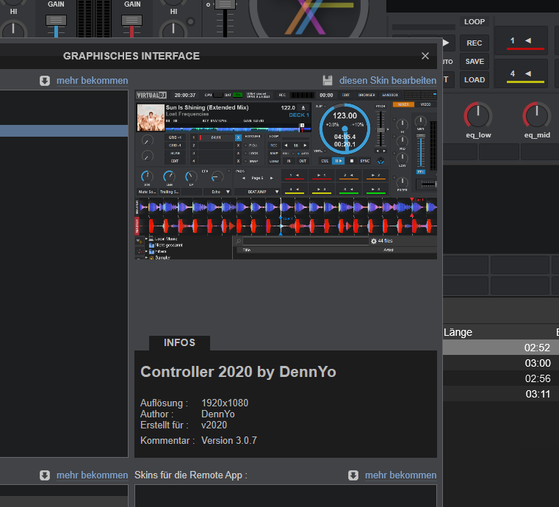Select the track row with length 03:00
559x507 pixels.
click(x=501, y=363)
